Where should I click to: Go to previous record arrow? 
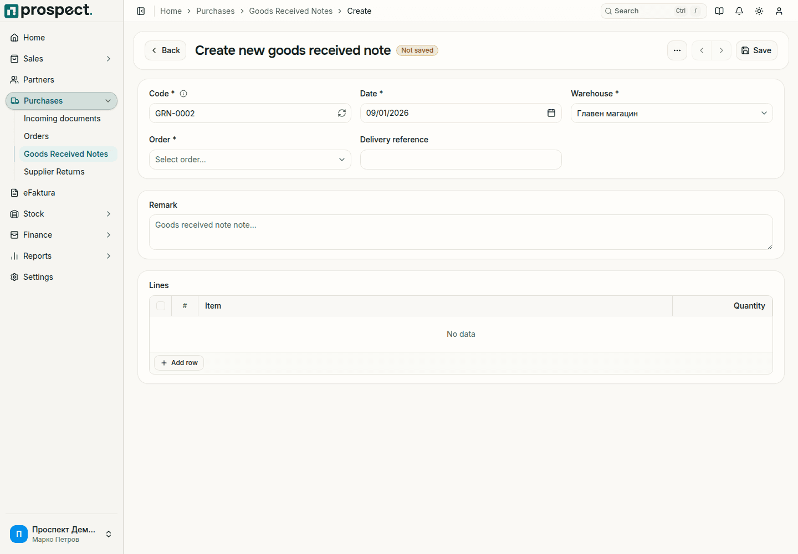coord(702,50)
